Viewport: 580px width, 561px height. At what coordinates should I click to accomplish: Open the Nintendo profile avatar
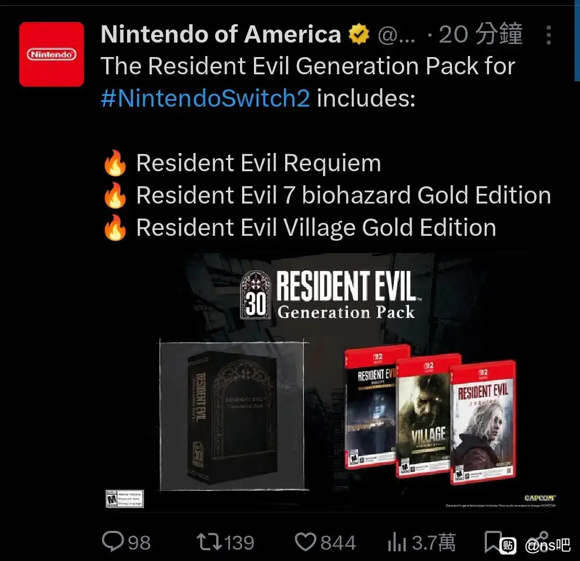(52, 54)
